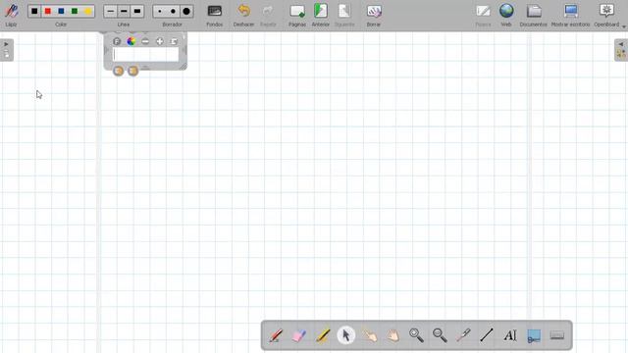
Task: Go to the Anterior previous page
Action: tap(321, 15)
